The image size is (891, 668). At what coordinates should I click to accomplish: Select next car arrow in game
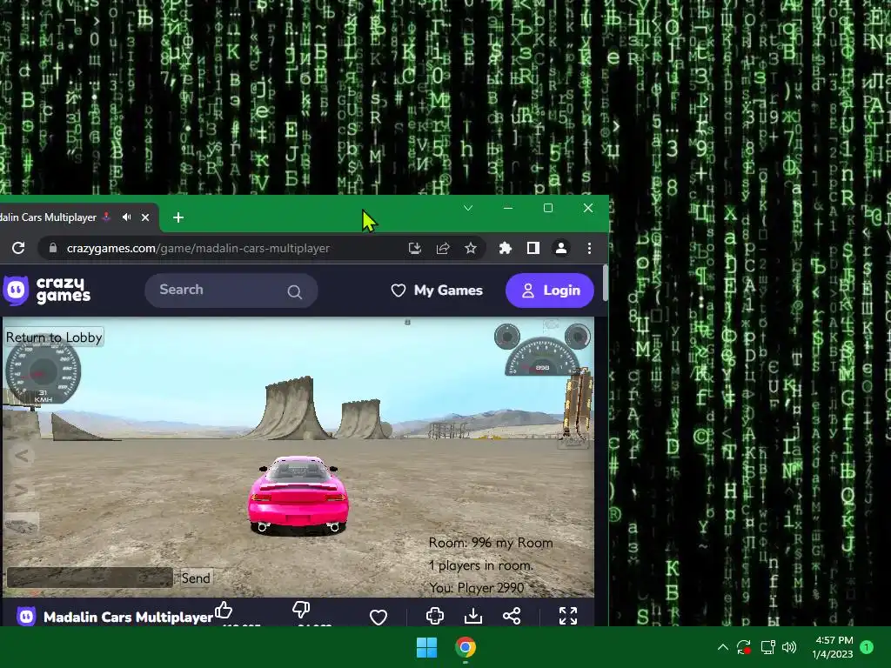(22, 489)
